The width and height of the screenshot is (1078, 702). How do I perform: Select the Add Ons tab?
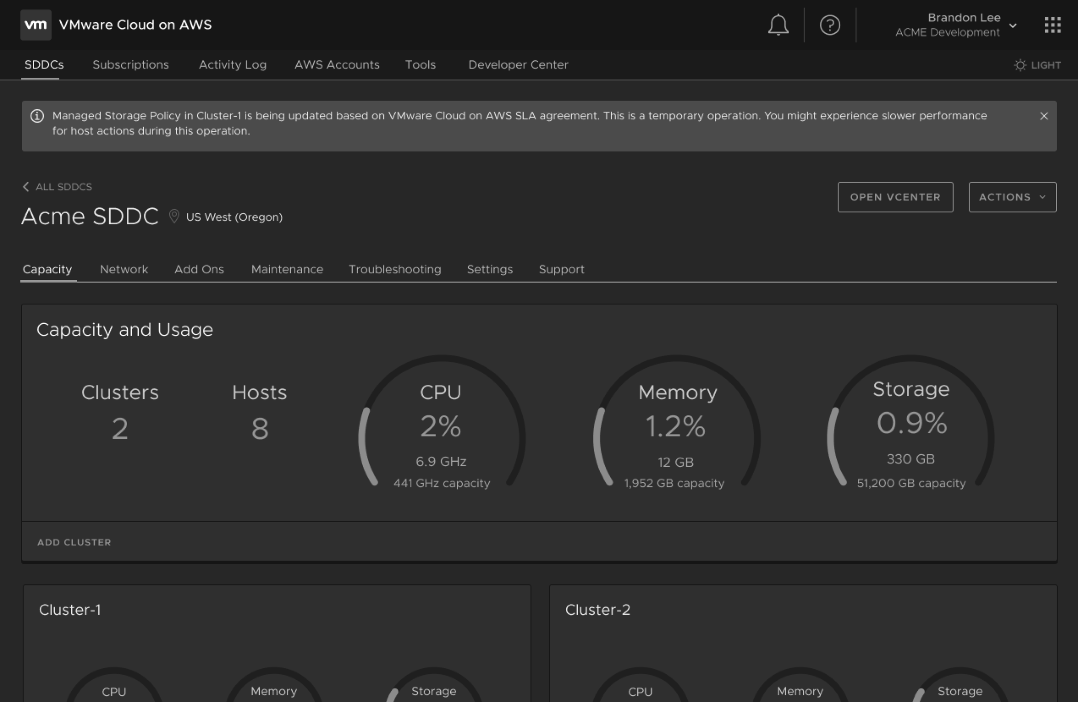[x=199, y=269]
